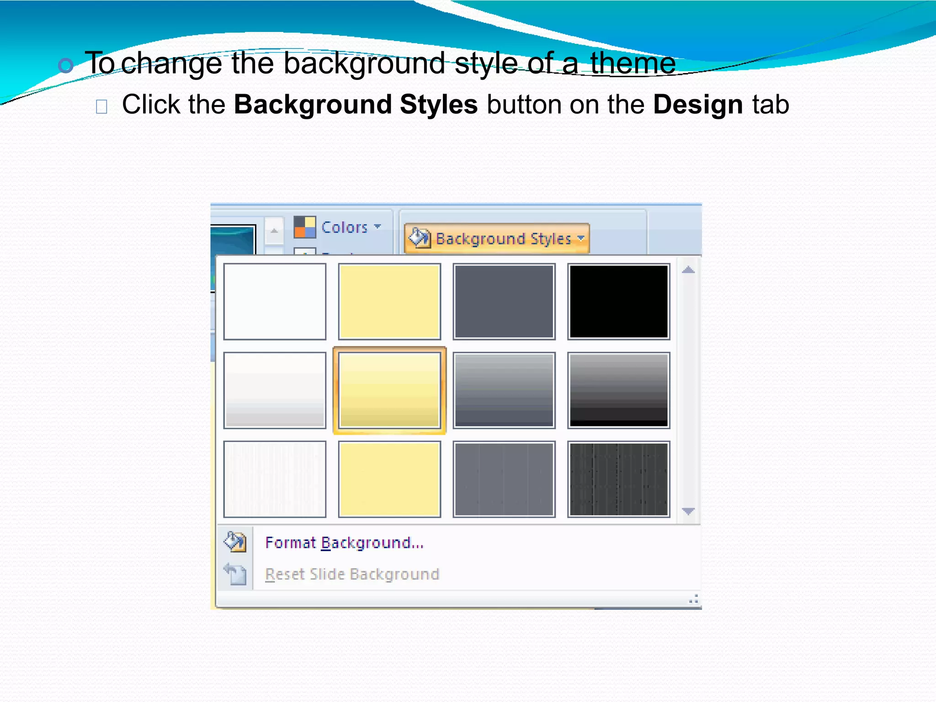The width and height of the screenshot is (936, 702).
Task: Click the Format Background paint bucket icon
Action: (235, 542)
